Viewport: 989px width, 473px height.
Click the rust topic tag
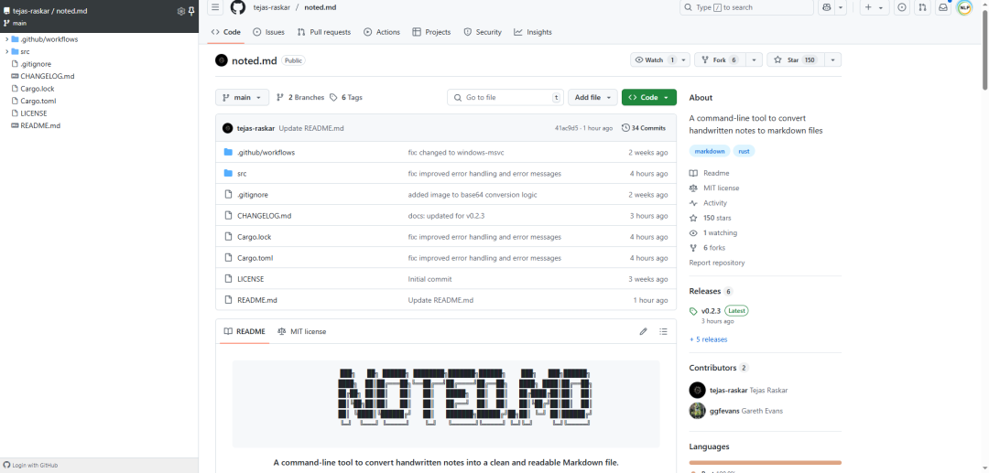(744, 152)
